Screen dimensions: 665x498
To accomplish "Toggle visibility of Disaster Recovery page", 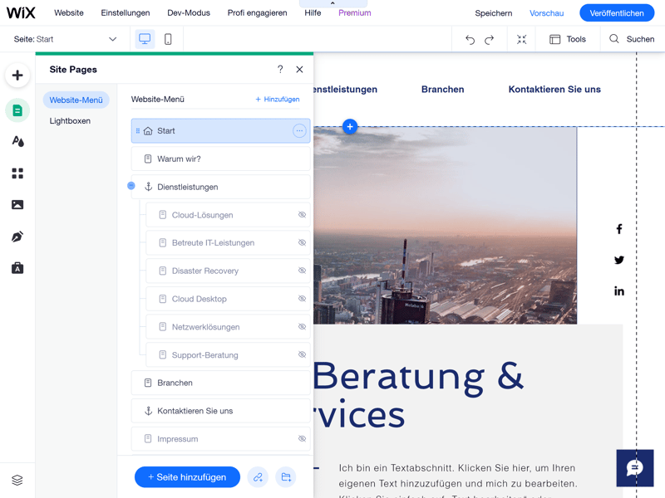I will click(302, 271).
